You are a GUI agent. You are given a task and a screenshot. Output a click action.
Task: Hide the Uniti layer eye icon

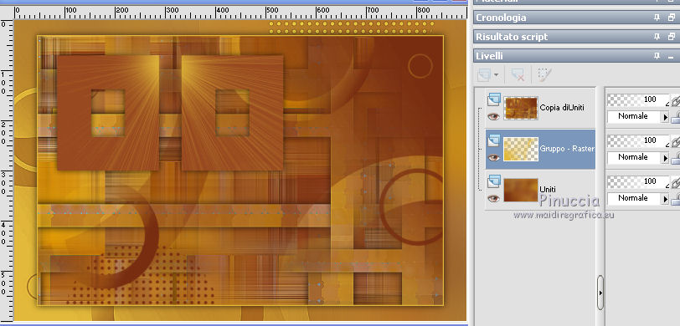pos(493,198)
